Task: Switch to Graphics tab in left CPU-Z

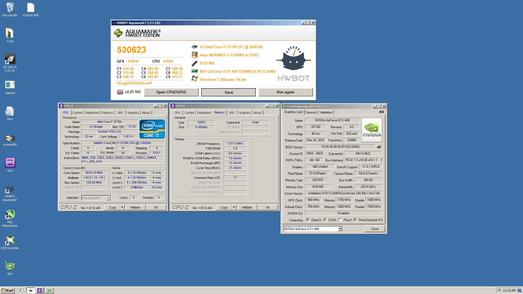Action: pos(133,113)
